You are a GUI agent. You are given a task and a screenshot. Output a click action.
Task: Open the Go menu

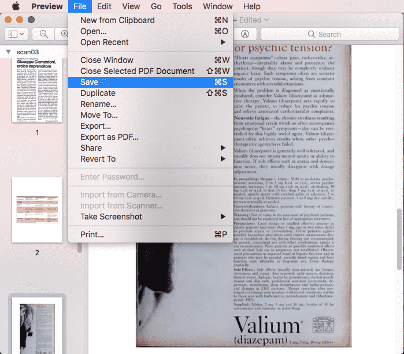pyautogui.click(x=156, y=6)
